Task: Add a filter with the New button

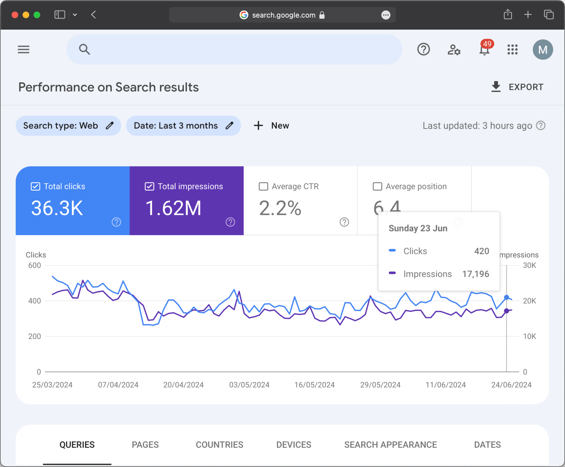Action: (271, 125)
